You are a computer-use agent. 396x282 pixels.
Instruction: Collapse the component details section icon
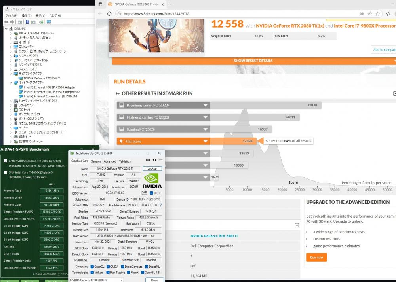coord(297,225)
